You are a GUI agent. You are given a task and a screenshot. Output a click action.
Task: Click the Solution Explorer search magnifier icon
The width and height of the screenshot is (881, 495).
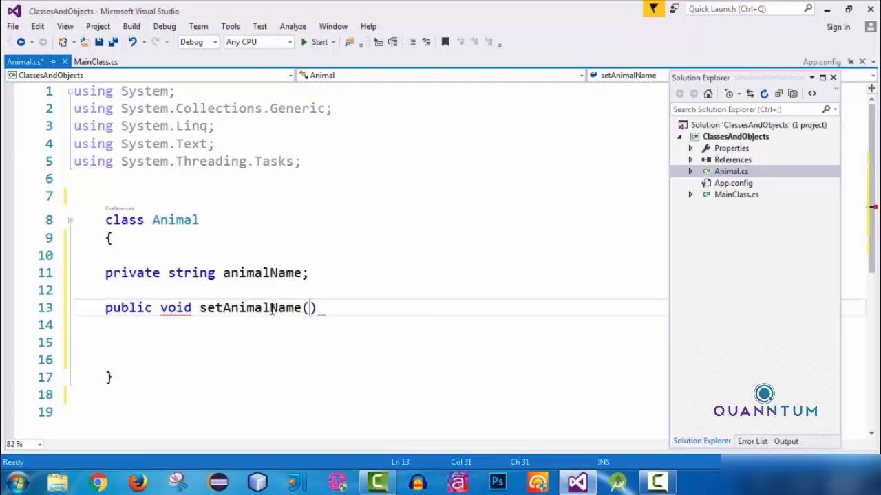[826, 109]
